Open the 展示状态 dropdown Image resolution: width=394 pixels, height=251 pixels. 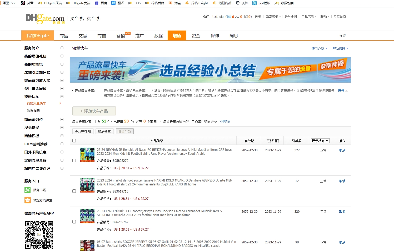[x=320, y=141]
